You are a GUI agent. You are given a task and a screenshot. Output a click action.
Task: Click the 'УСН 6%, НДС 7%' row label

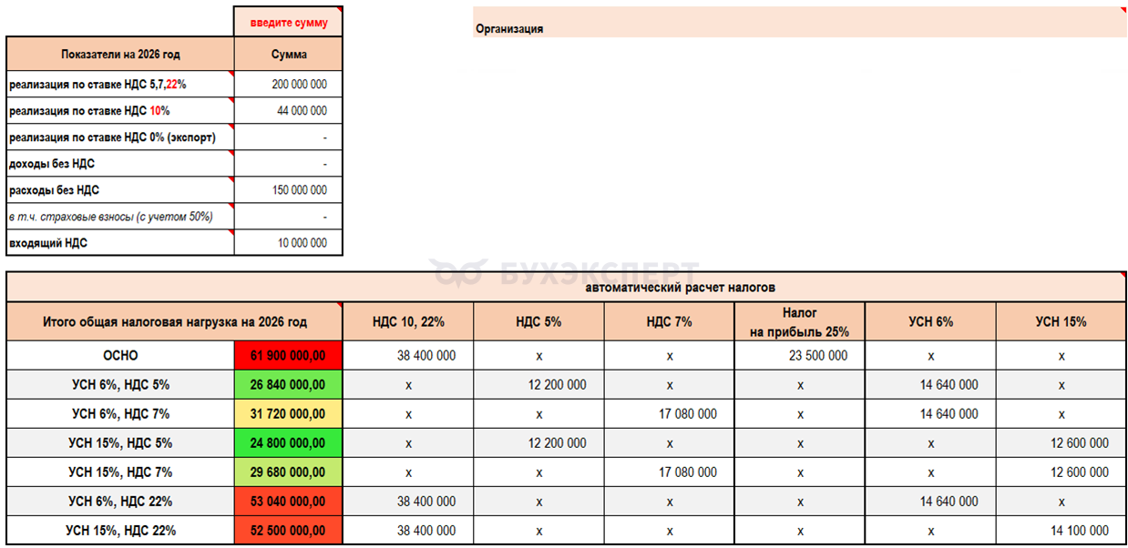[120, 414]
